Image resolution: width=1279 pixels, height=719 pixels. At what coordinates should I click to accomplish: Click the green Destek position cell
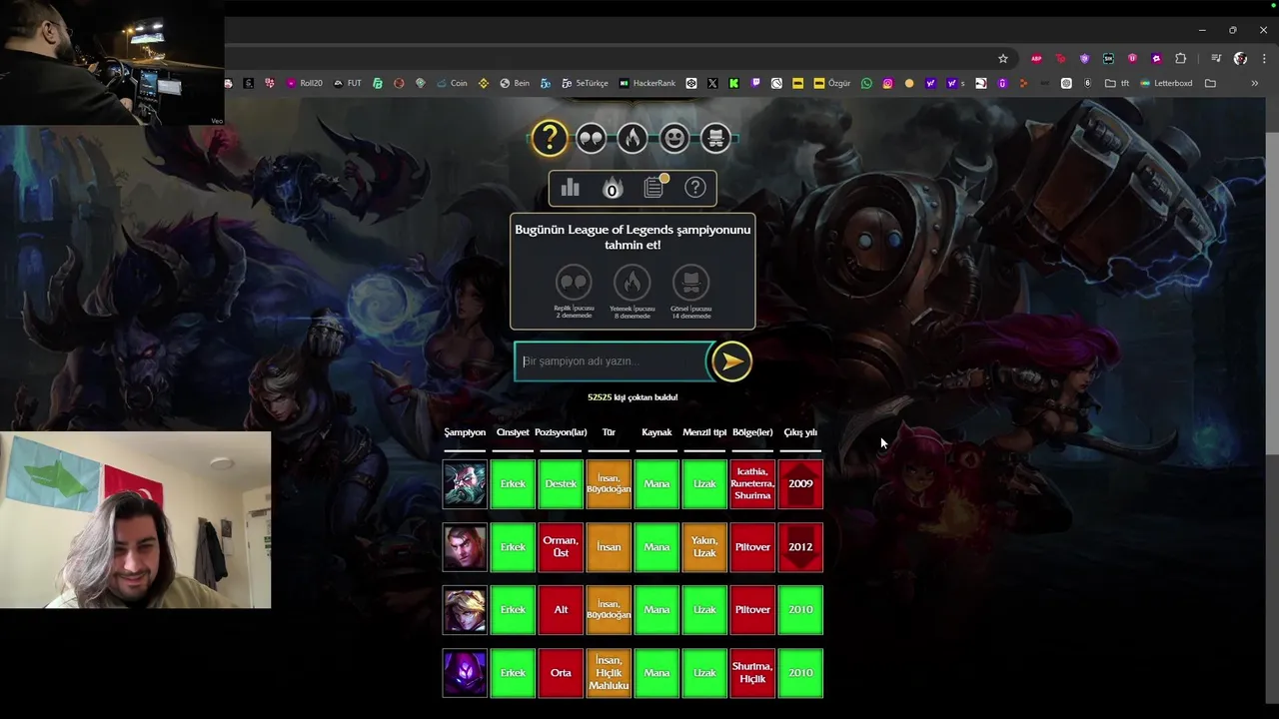561,484
